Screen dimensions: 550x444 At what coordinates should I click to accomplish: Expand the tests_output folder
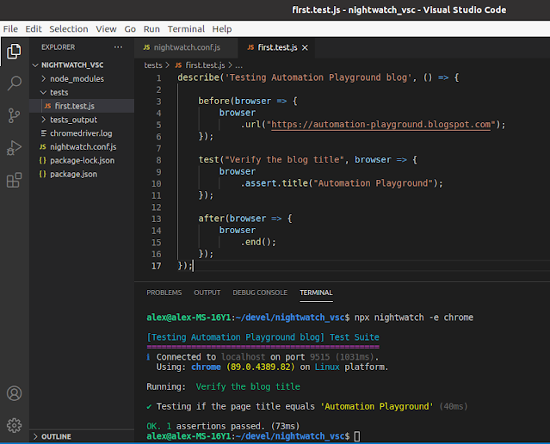click(x=44, y=120)
